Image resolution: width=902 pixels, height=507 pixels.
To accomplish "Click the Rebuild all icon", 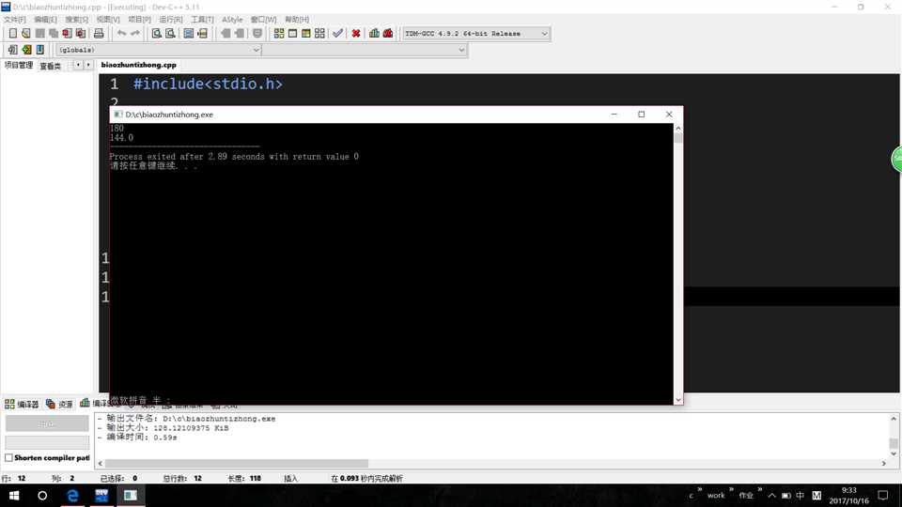I will click(x=319, y=34).
